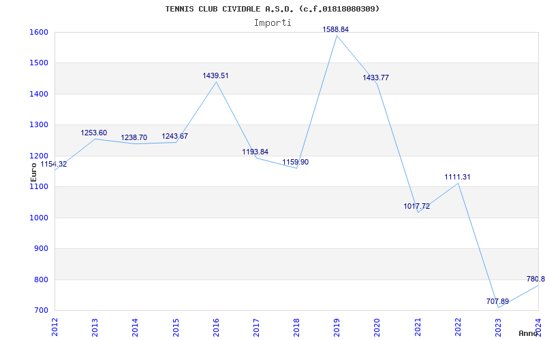Click the 2016 year axis label
The height and width of the screenshot is (340, 545).
tap(216, 326)
